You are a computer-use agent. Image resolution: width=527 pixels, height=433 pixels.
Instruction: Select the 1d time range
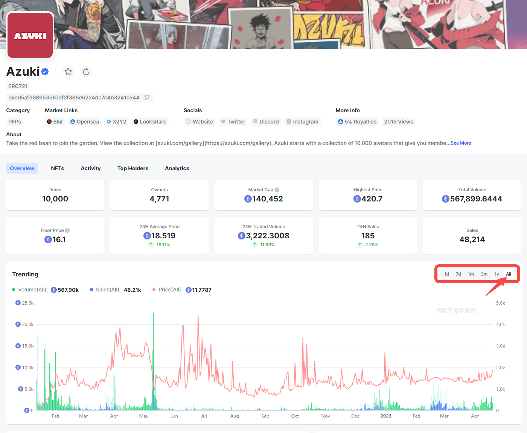446,274
